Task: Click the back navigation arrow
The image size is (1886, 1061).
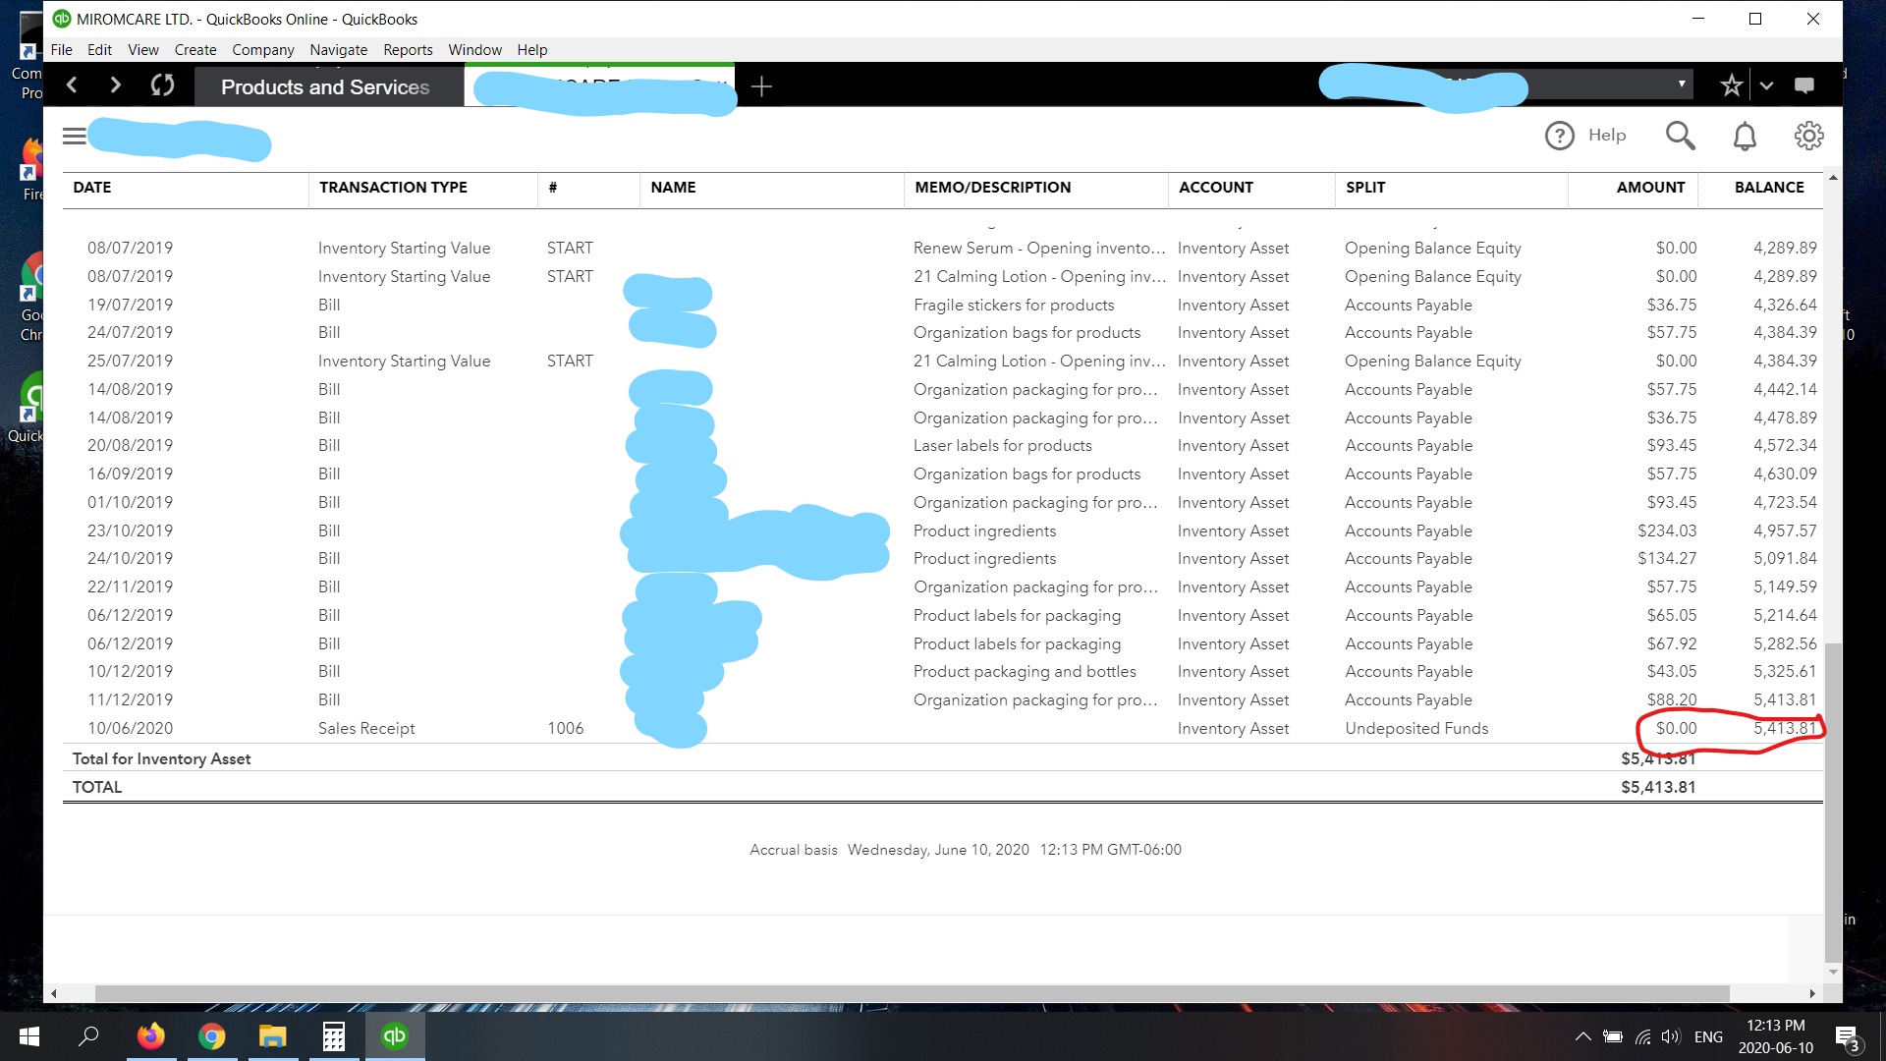Action: (72, 85)
